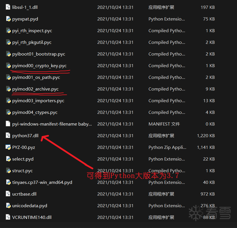Click the date of PYZ-00.pyz

[x=115, y=147]
